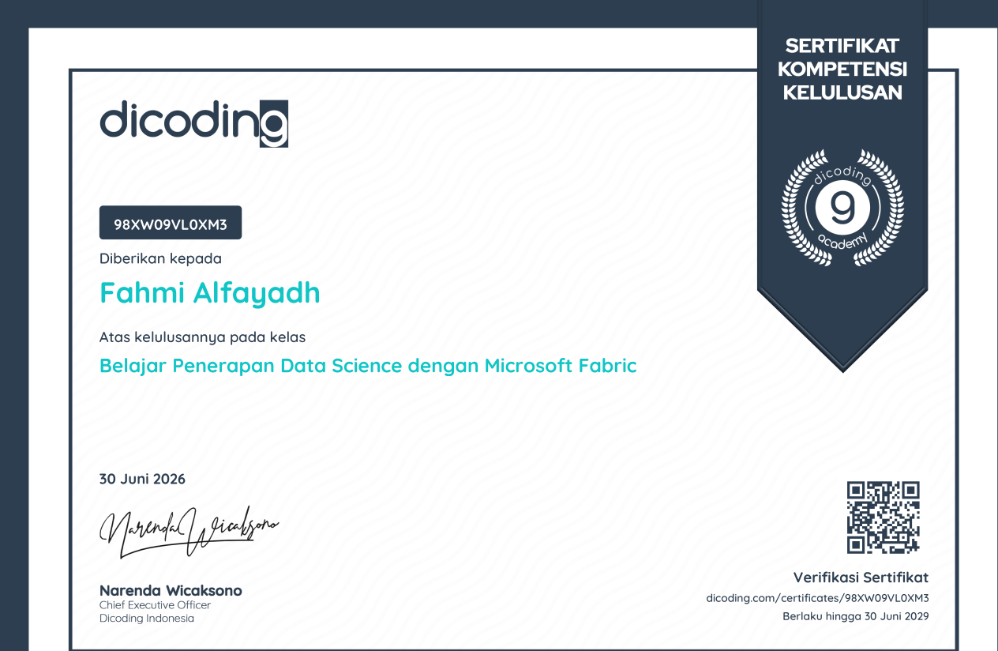998x651 pixels.
Task: Click the issue date 30 Juni 2026
Action: (x=142, y=479)
